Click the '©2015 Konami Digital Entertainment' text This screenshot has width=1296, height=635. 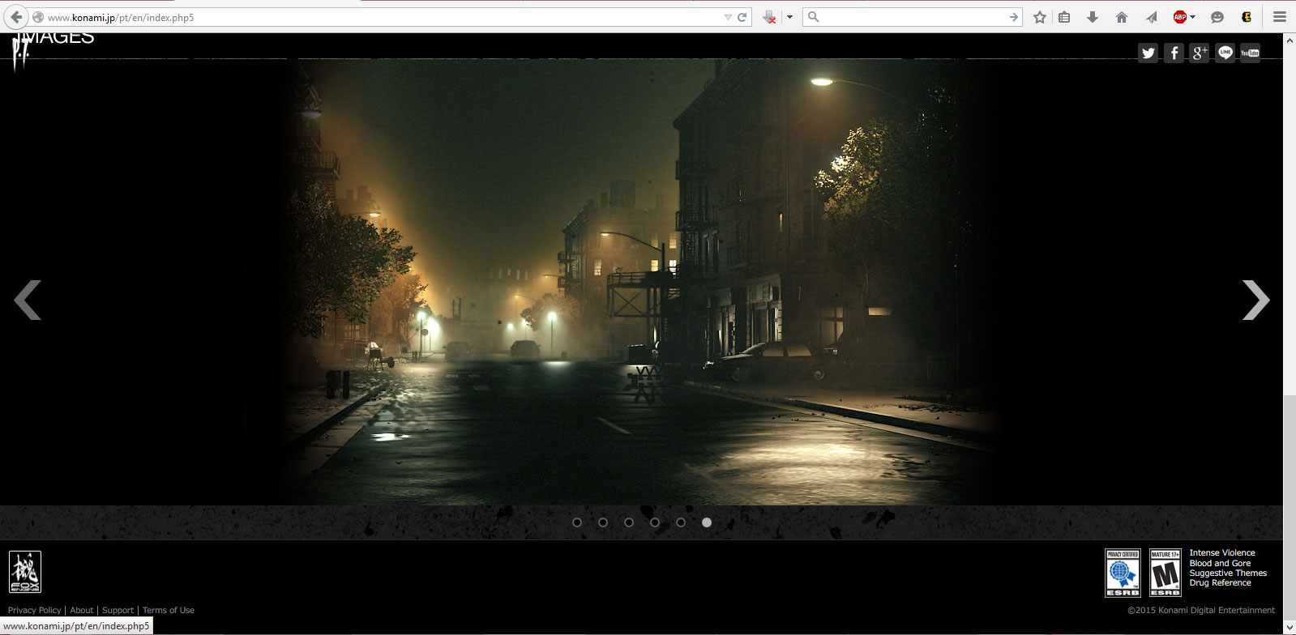click(1200, 610)
